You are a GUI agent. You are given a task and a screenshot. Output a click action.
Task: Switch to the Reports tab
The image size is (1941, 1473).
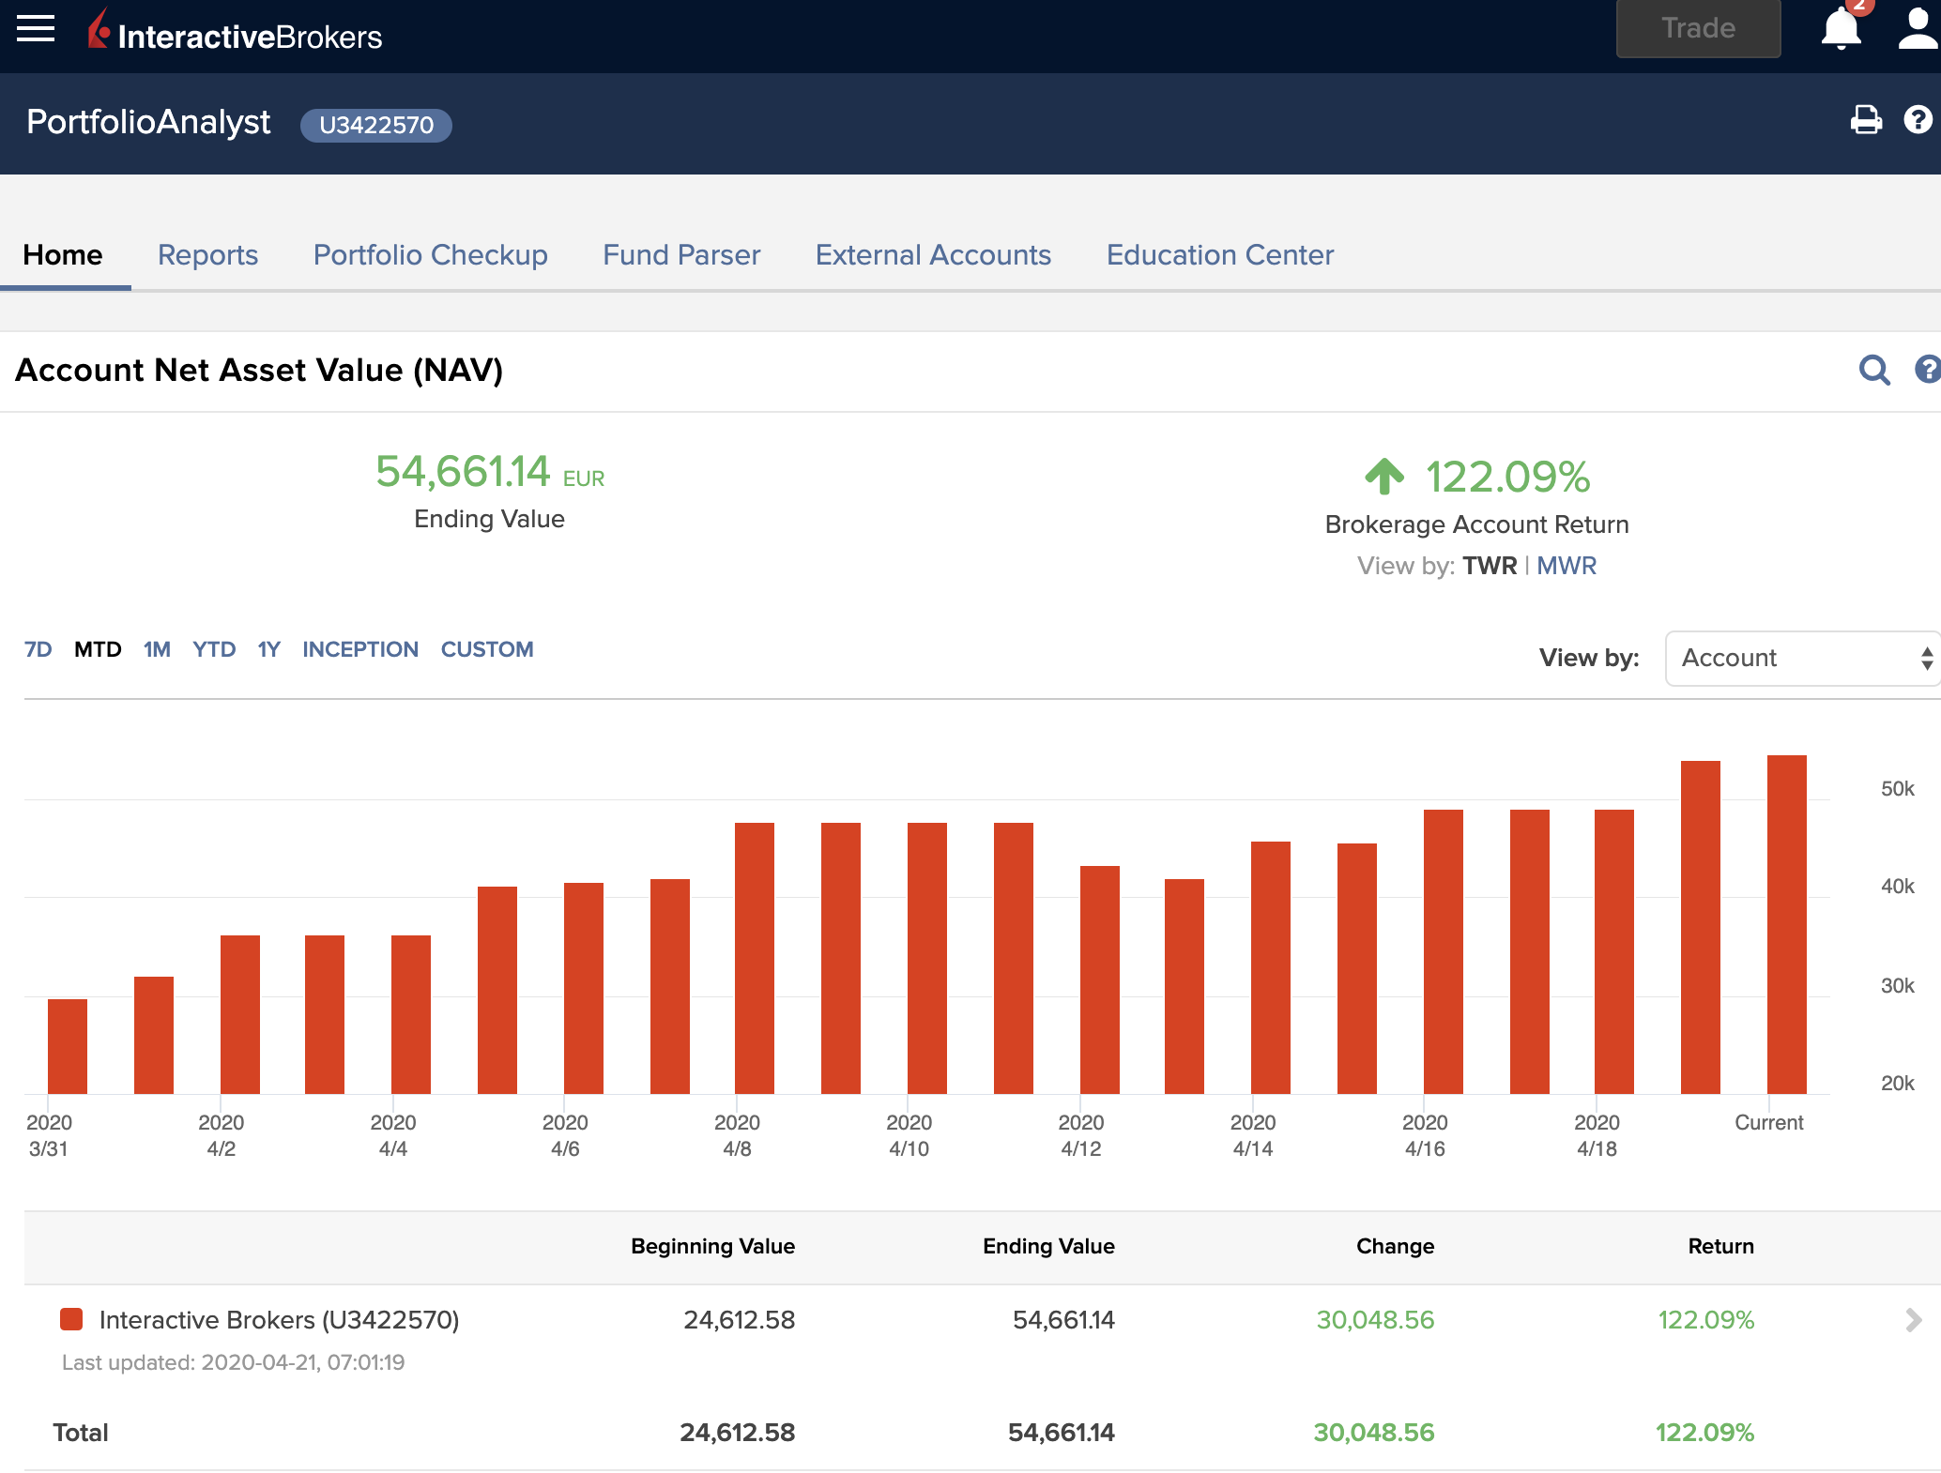click(207, 255)
